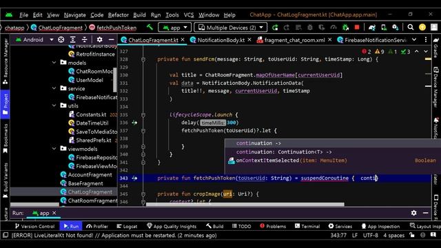Screen dimensions: 441x248
Task: Select 'continuation ->' completion suggestion
Action: [x=333, y=143]
